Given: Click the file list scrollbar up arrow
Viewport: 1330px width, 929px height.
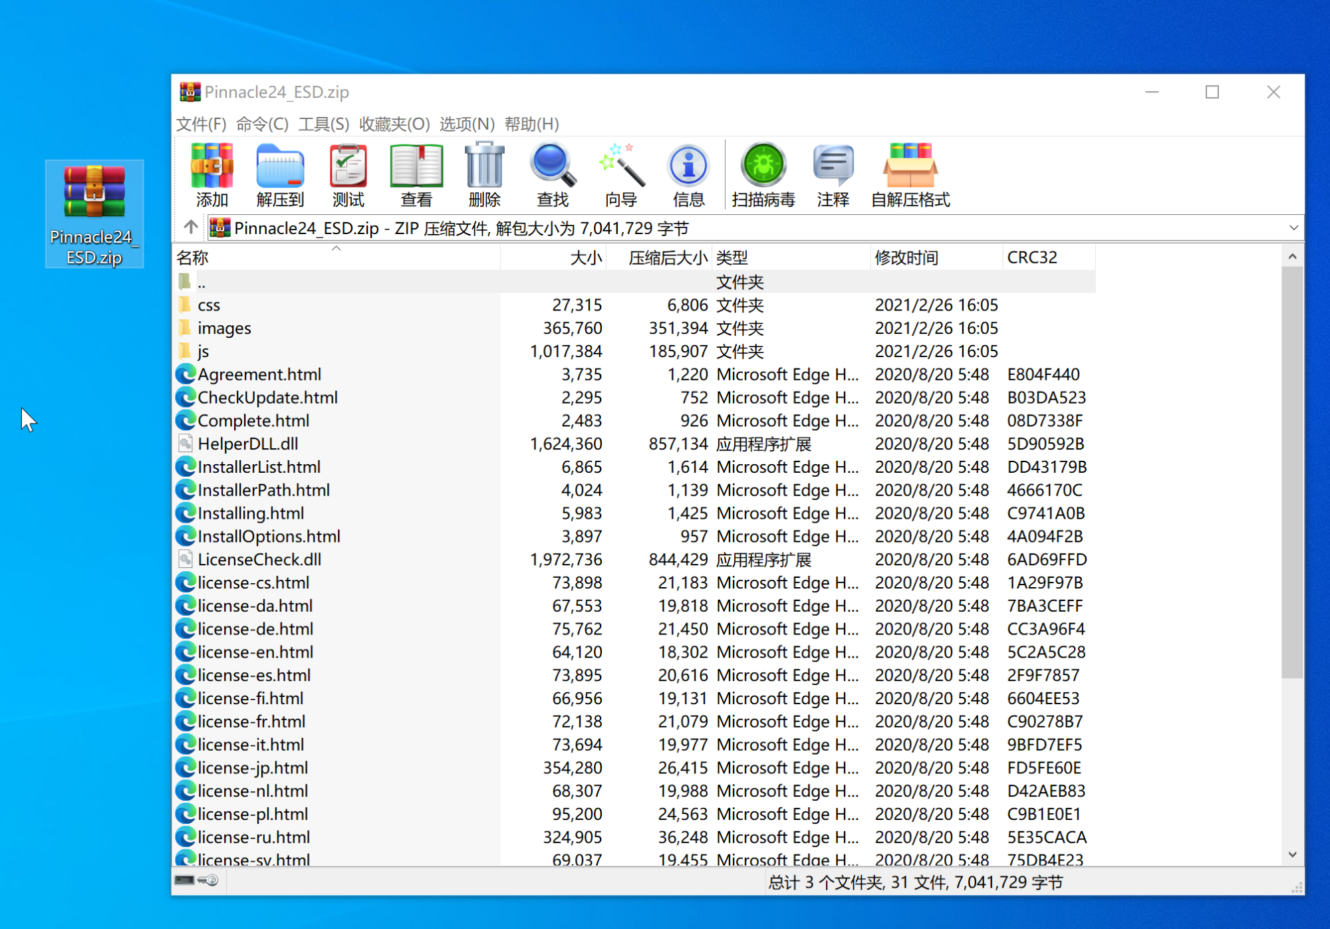Looking at the screenshot, I should 1292,256.
